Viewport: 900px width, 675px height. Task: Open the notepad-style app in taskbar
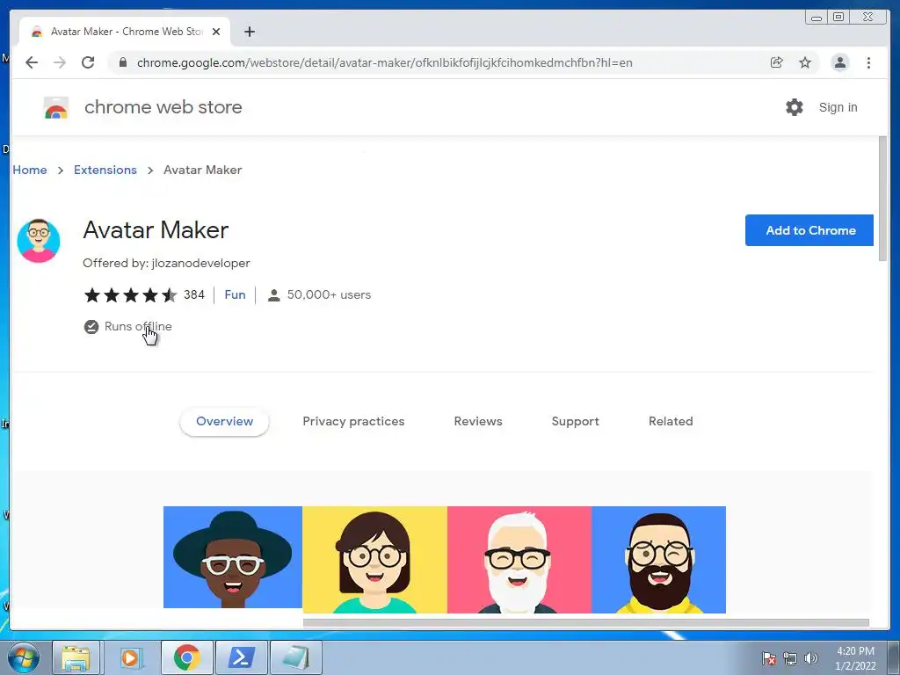pyautogui.click(x=295, y=657)
